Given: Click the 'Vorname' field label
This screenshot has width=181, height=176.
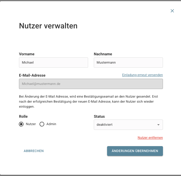Looking at the screenshot, I should click(27, 54).
